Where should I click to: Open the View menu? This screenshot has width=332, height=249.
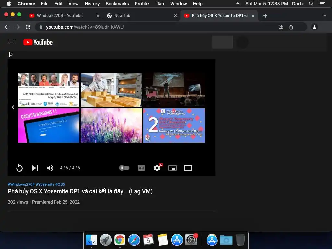[74, 4]
